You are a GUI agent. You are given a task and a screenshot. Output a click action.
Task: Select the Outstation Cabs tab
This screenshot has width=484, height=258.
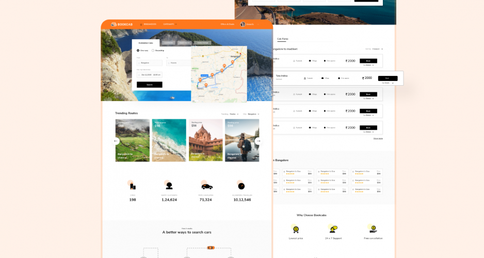[146, 43]
